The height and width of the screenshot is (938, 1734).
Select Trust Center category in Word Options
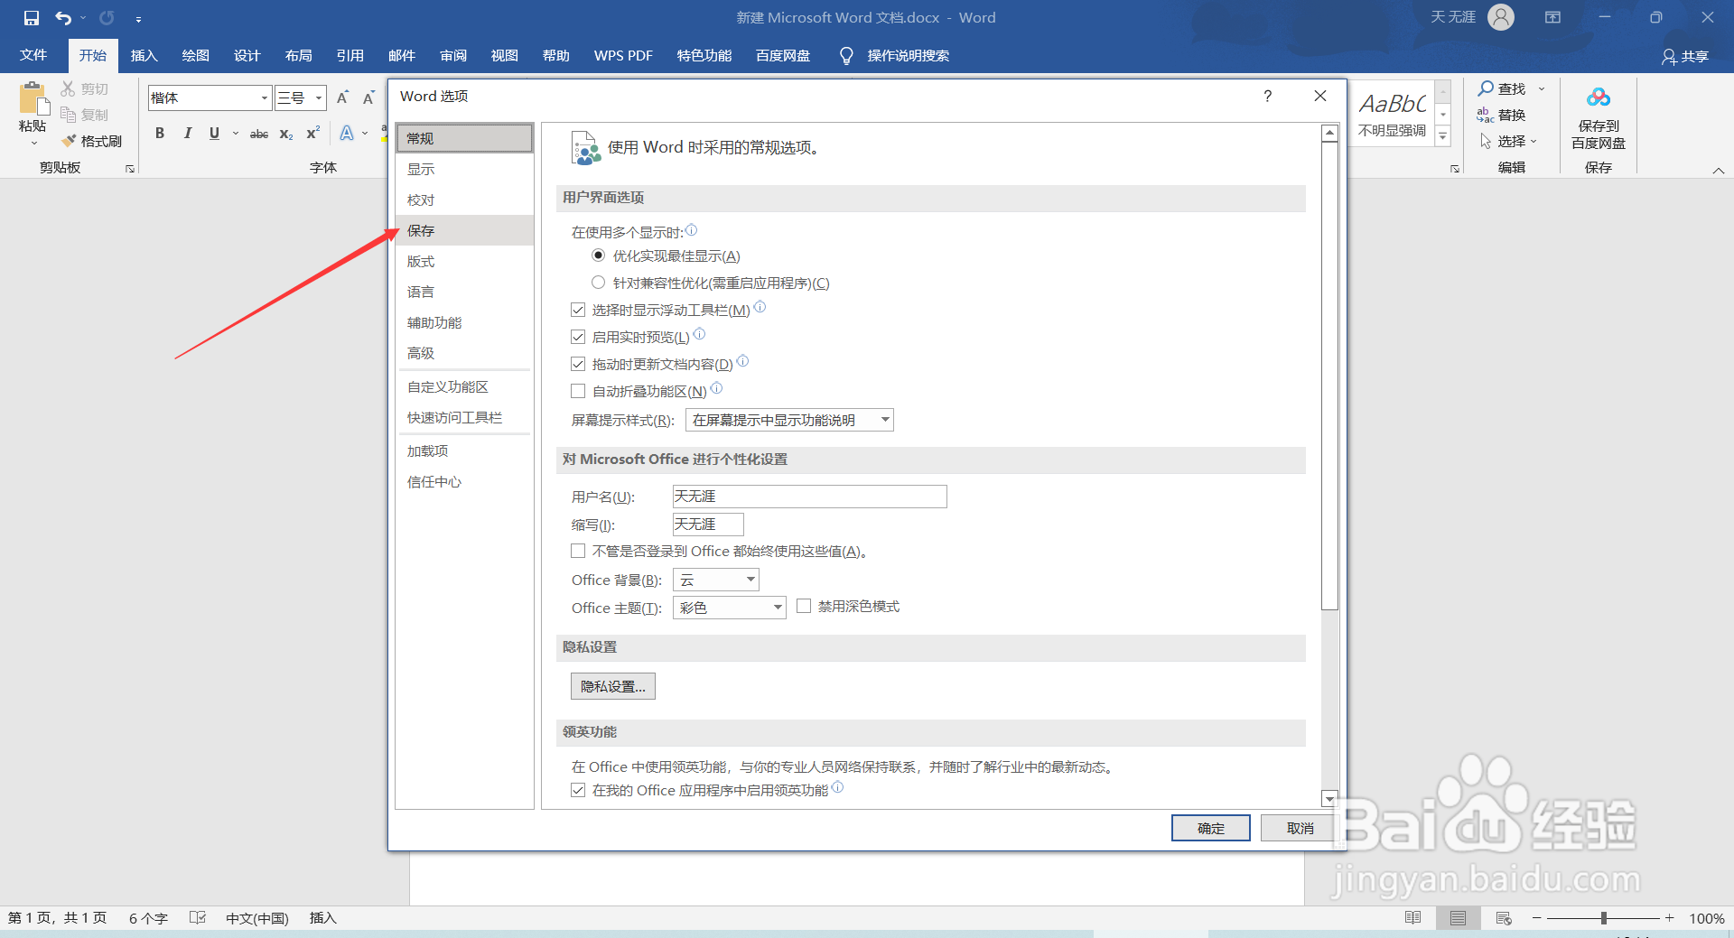[x=464, y=481]
